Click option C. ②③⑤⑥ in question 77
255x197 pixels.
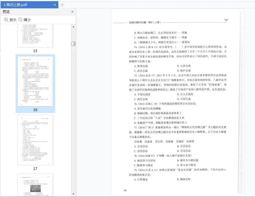click(x=141, y=151)
